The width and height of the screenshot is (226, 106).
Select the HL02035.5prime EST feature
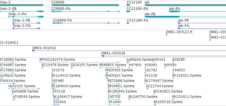click(24, 89)
